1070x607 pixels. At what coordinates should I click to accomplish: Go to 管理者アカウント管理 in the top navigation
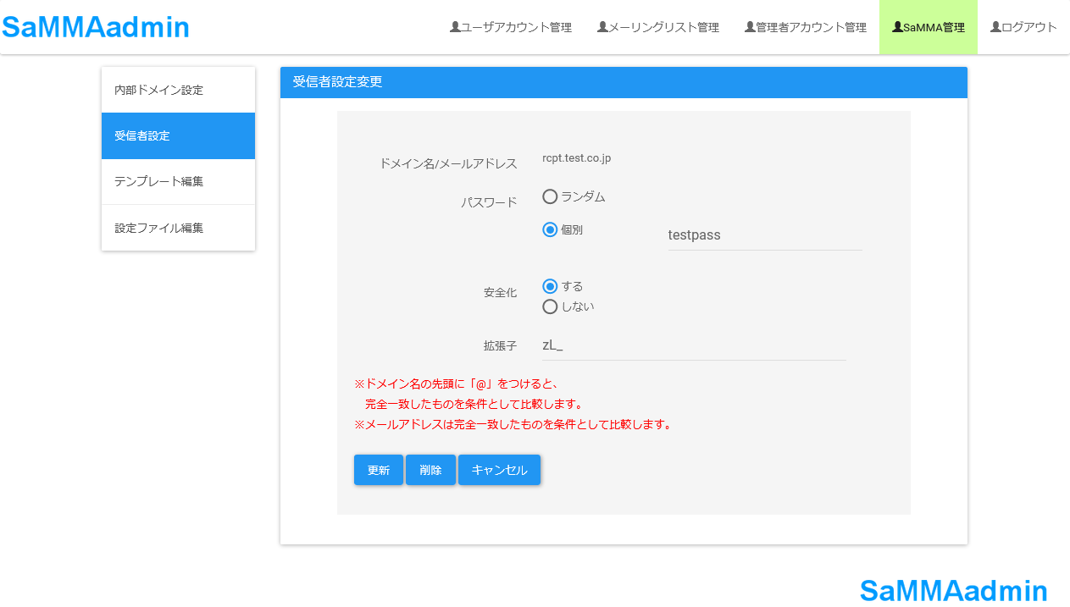806,27
